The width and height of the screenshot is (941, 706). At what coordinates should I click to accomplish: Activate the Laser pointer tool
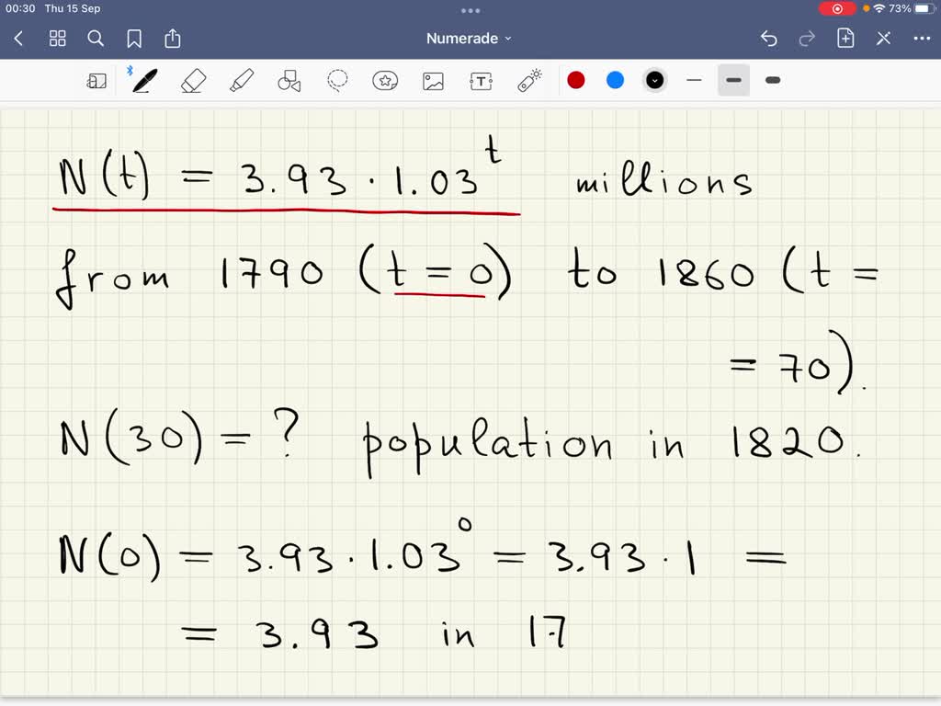pyautogui.click(x=528, y=81)
